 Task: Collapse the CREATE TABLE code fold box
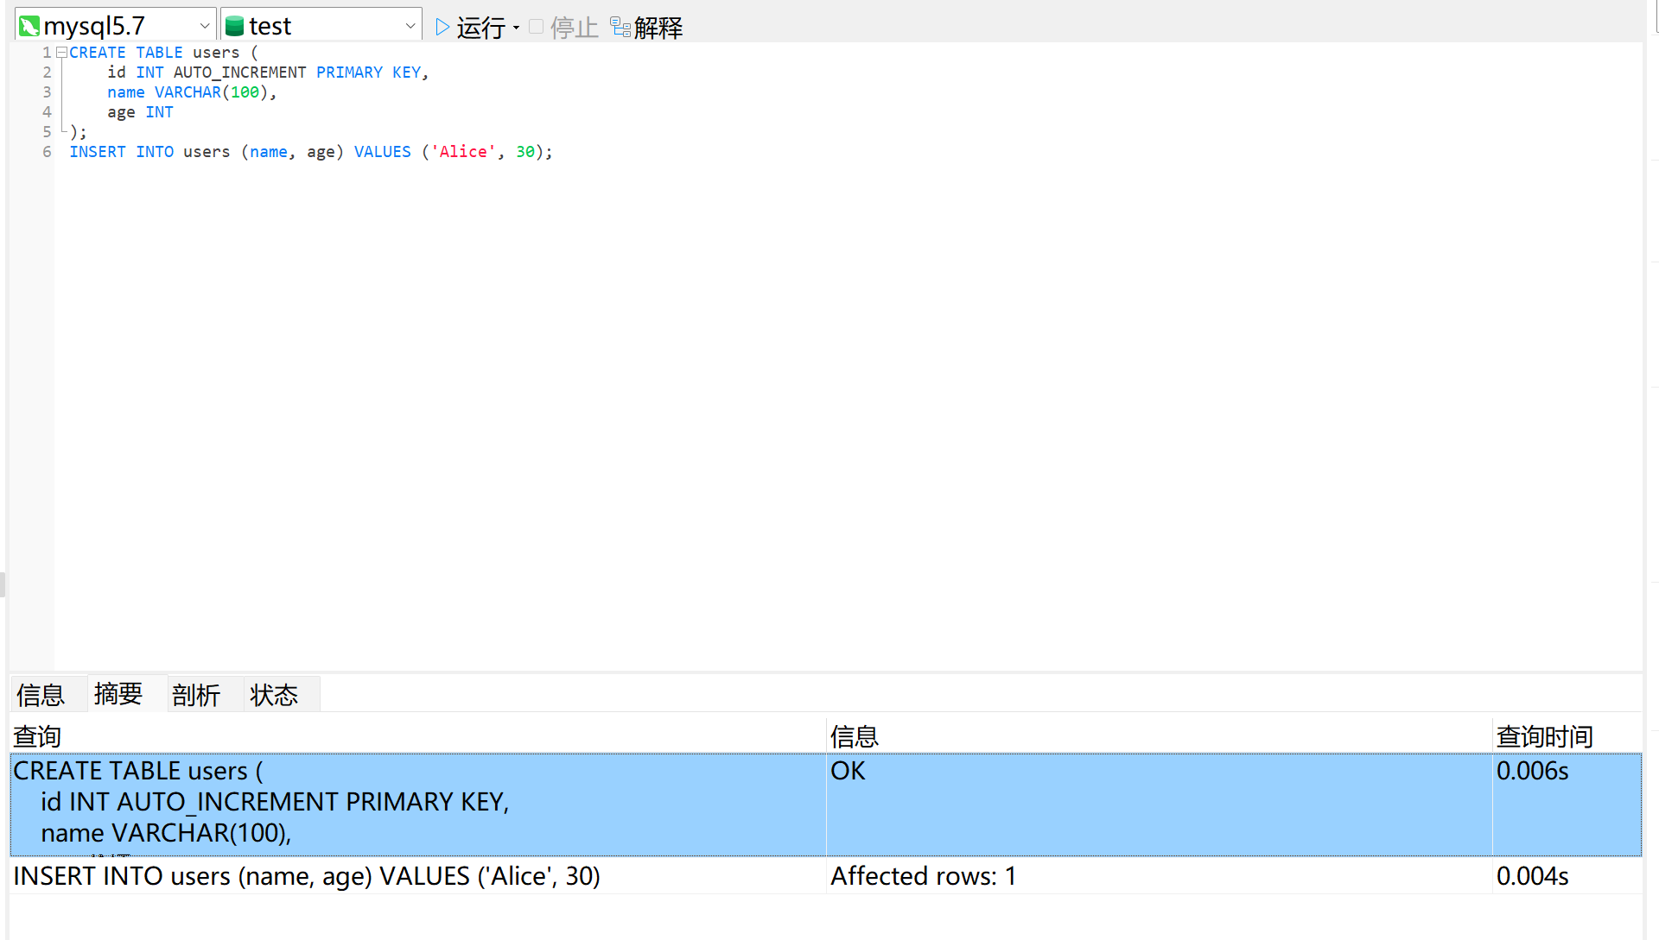pos(61,53)
